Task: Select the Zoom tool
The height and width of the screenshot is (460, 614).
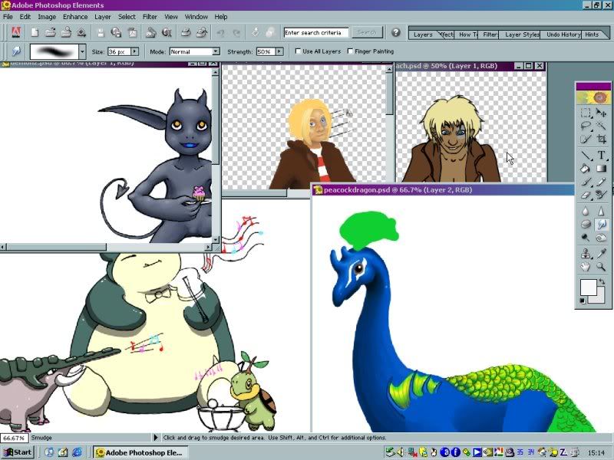Action: click(601, 267)
